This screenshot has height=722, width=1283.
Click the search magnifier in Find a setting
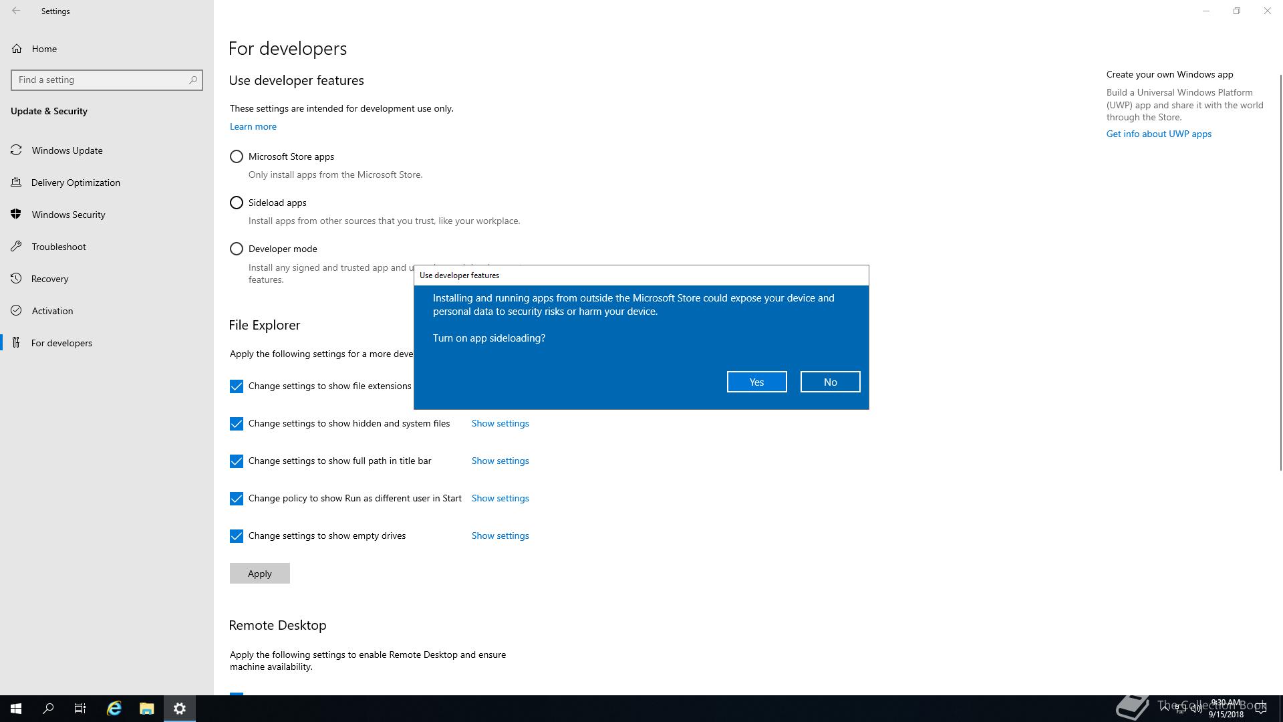tap(193, 80)
